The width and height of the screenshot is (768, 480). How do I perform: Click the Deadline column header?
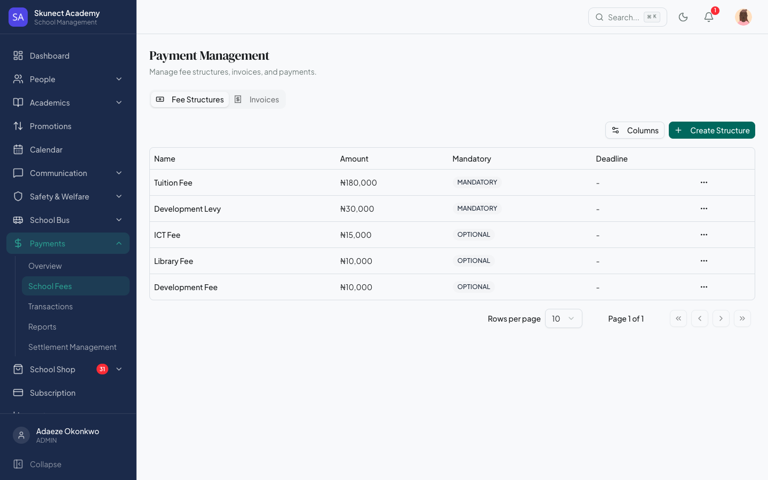tap(612, 159)
